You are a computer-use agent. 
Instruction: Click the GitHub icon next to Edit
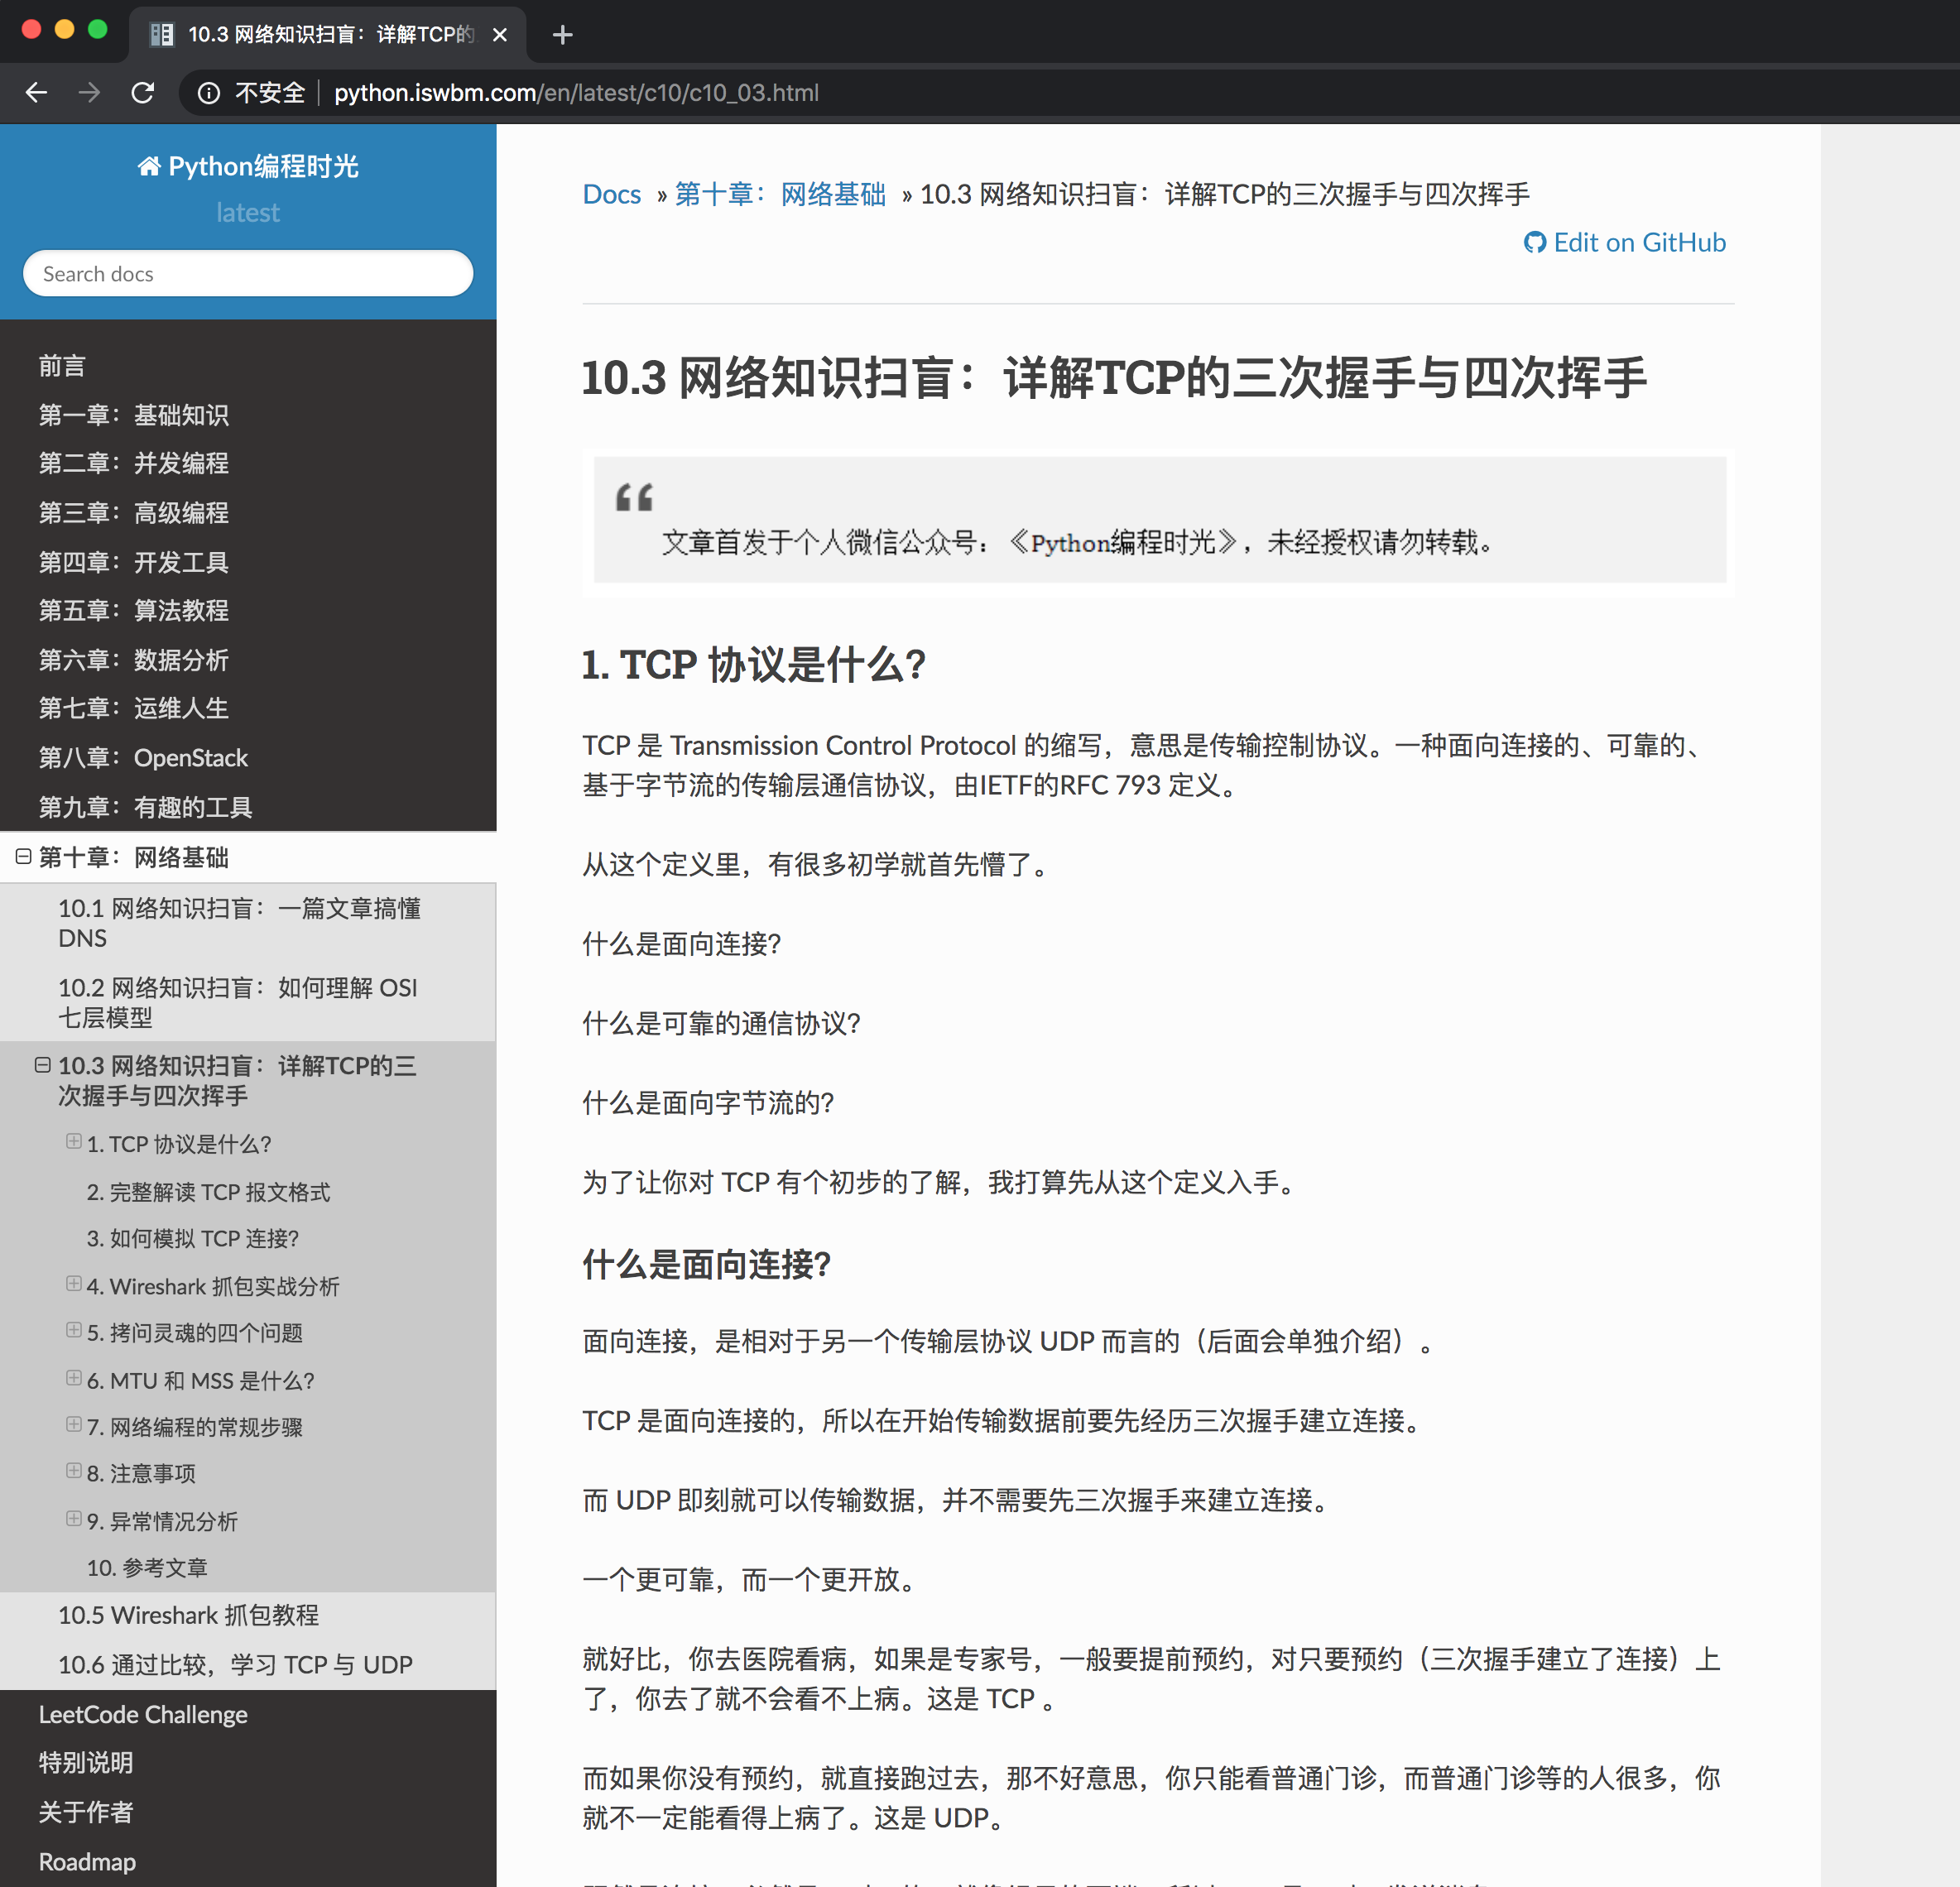pyautogui.click(x=1534, y=243)
